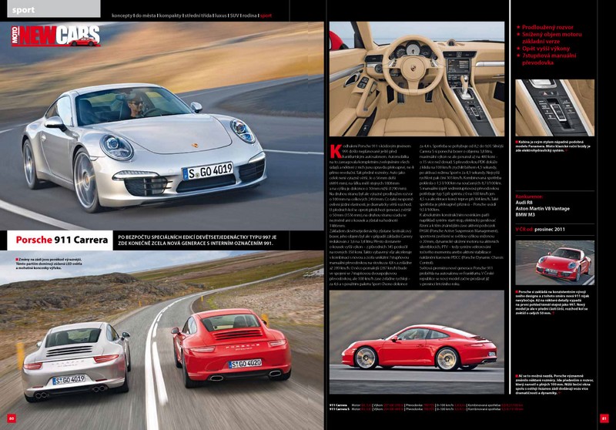Select "do města" in the category strip
Image resolution: width=616 pixels, height=430 pixels.
(146, 15)
